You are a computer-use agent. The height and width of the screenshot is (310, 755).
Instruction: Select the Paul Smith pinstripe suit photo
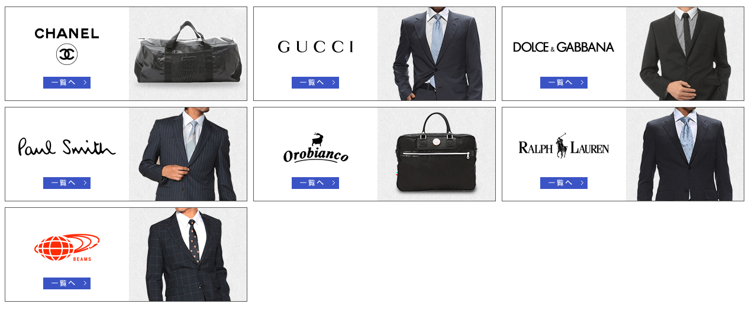pyautogui.click(x=188, y=154)
